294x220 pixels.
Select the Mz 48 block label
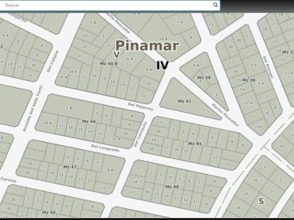(x=172, y=187)
